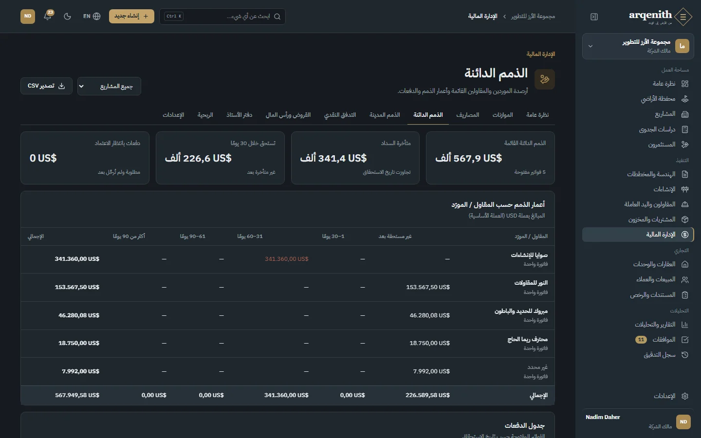Screen dimensions: 701x438
Task: Open سجل التدقيق audit log
Action: coord(638,355)
